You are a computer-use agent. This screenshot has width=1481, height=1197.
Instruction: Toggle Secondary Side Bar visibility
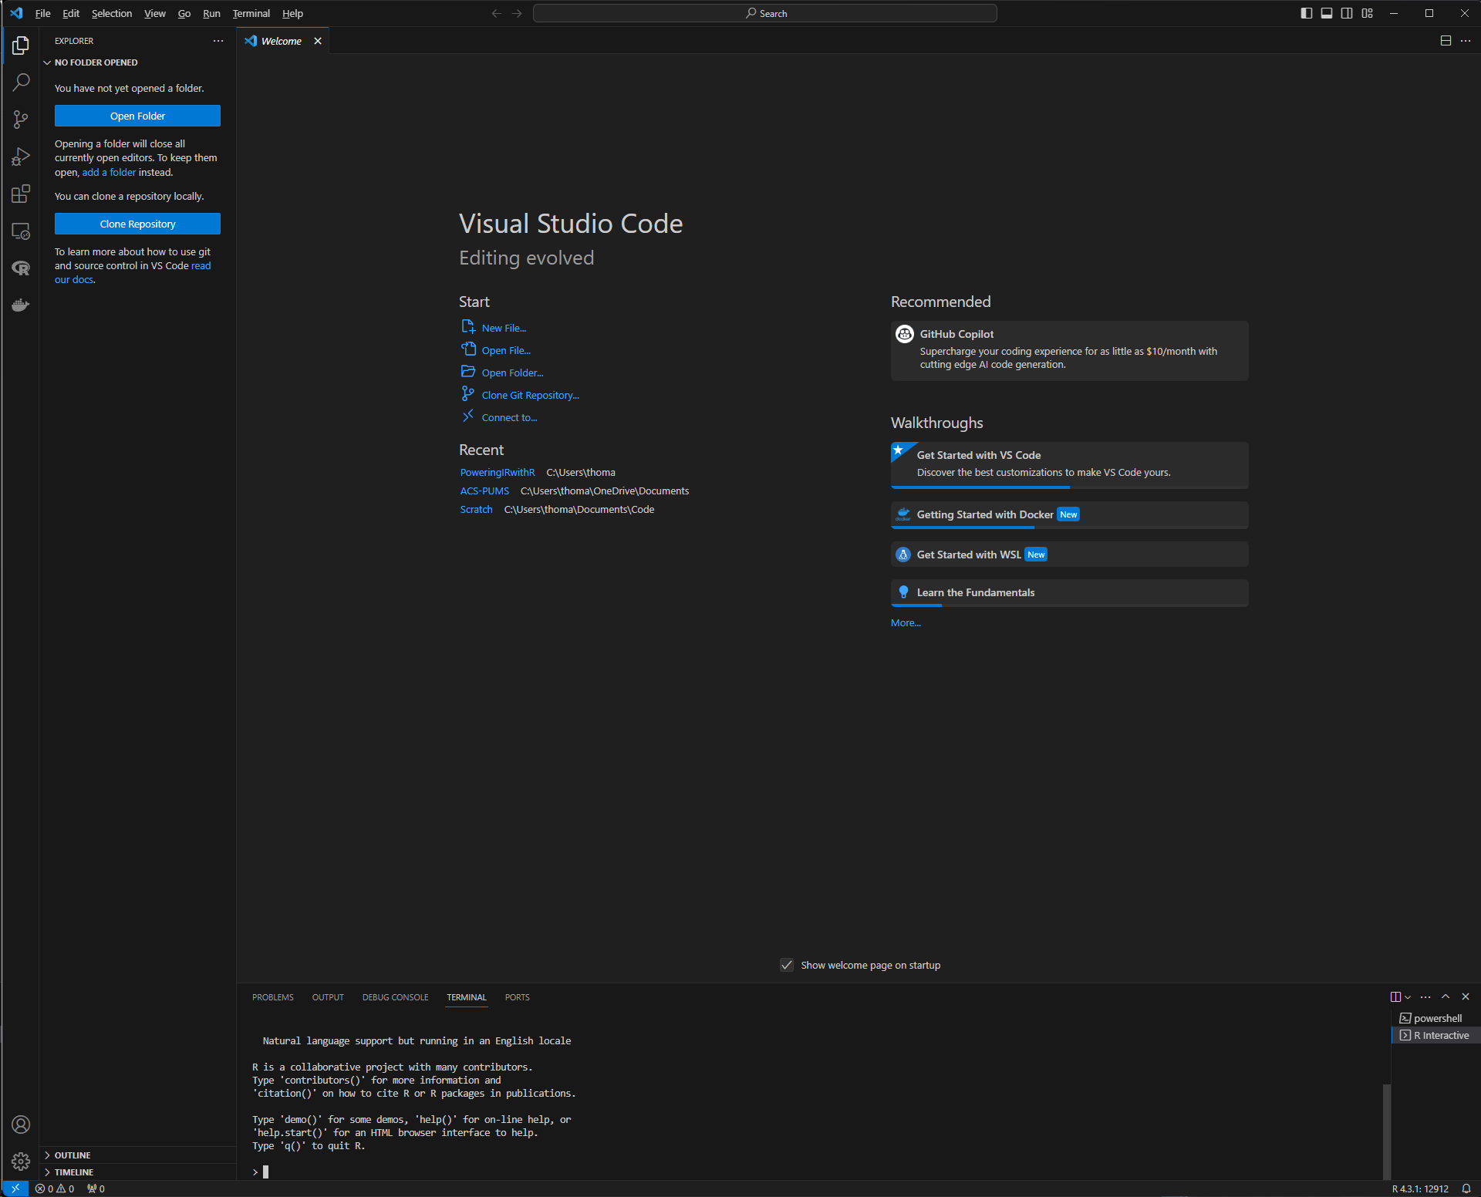1347,13
